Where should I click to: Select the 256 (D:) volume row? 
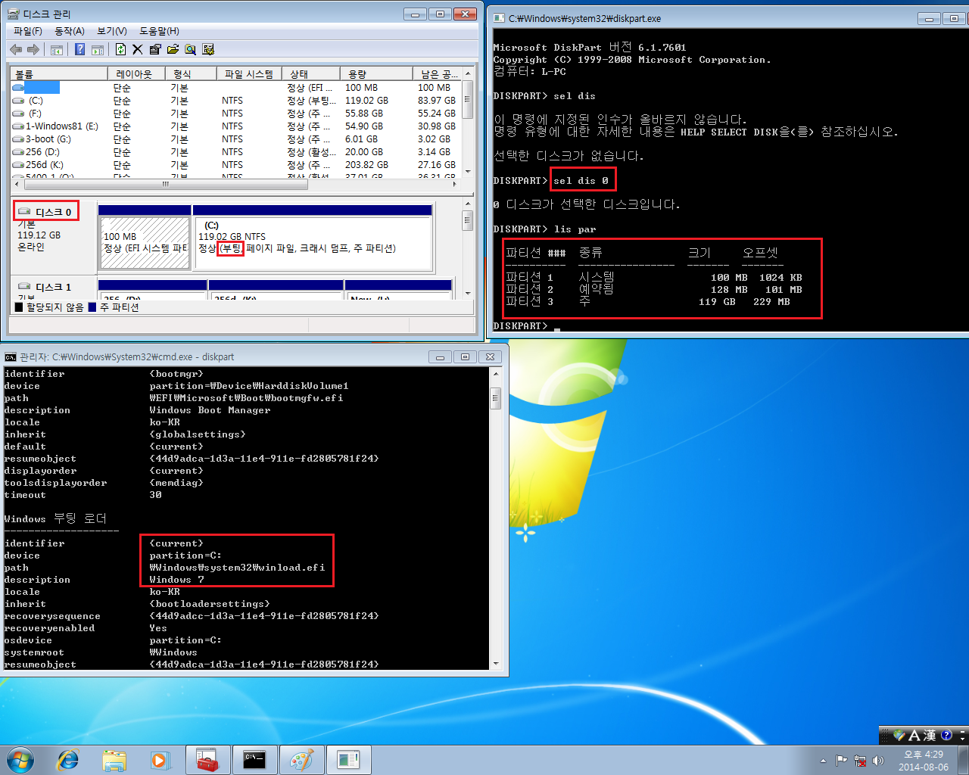point(235,152)
